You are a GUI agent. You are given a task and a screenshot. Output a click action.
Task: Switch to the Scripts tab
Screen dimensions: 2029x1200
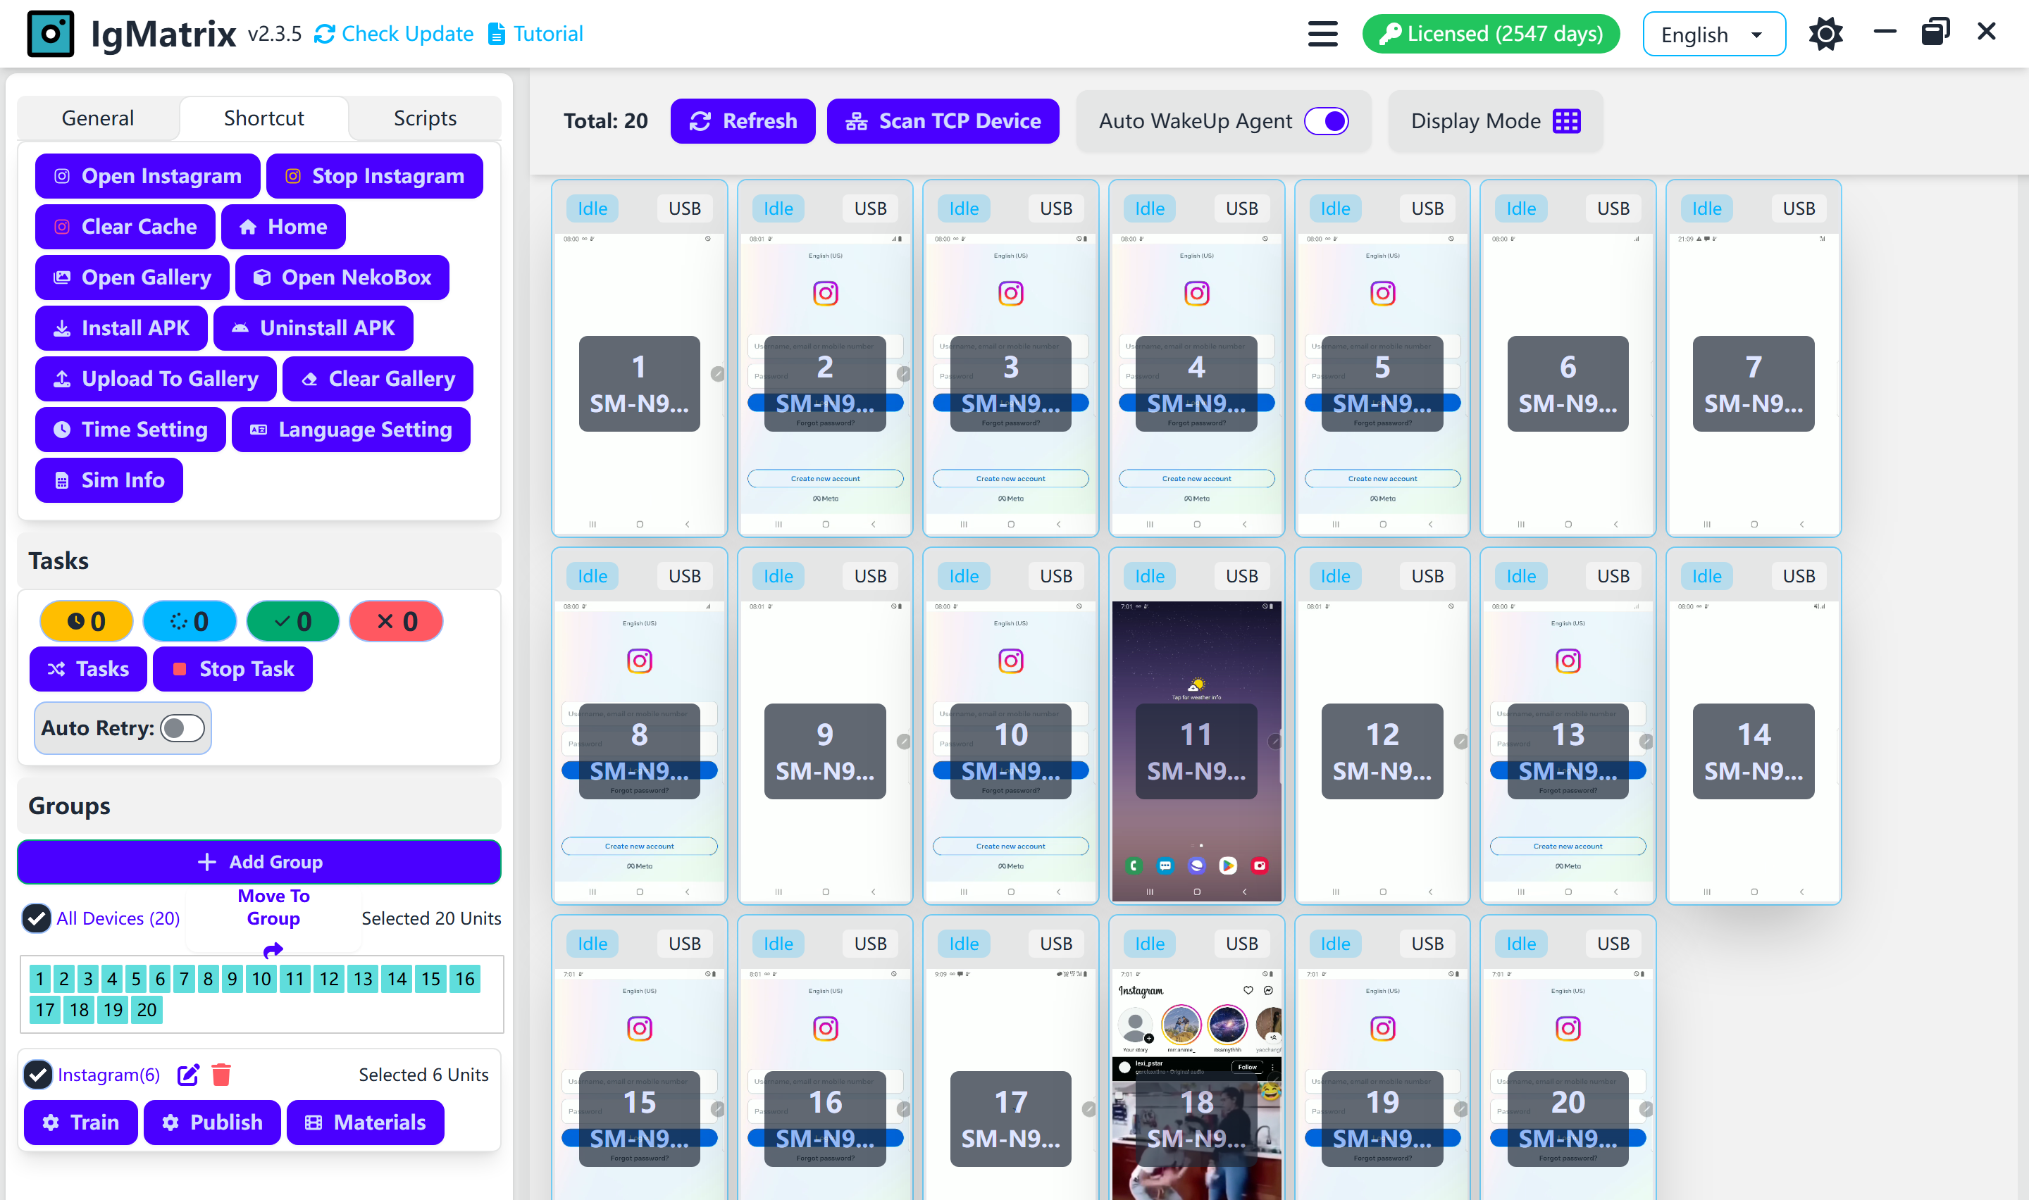[425, 117]
